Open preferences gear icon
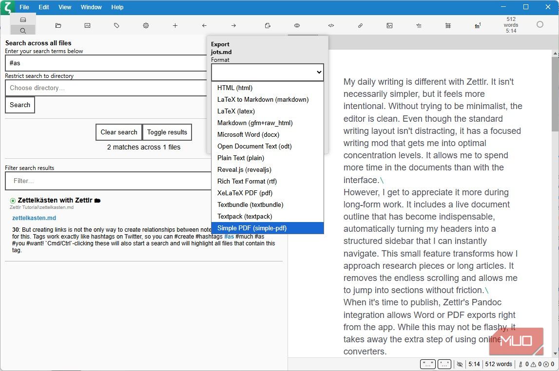Image resolution: width=559 pixels, height=371 pixels. [146, 26]
